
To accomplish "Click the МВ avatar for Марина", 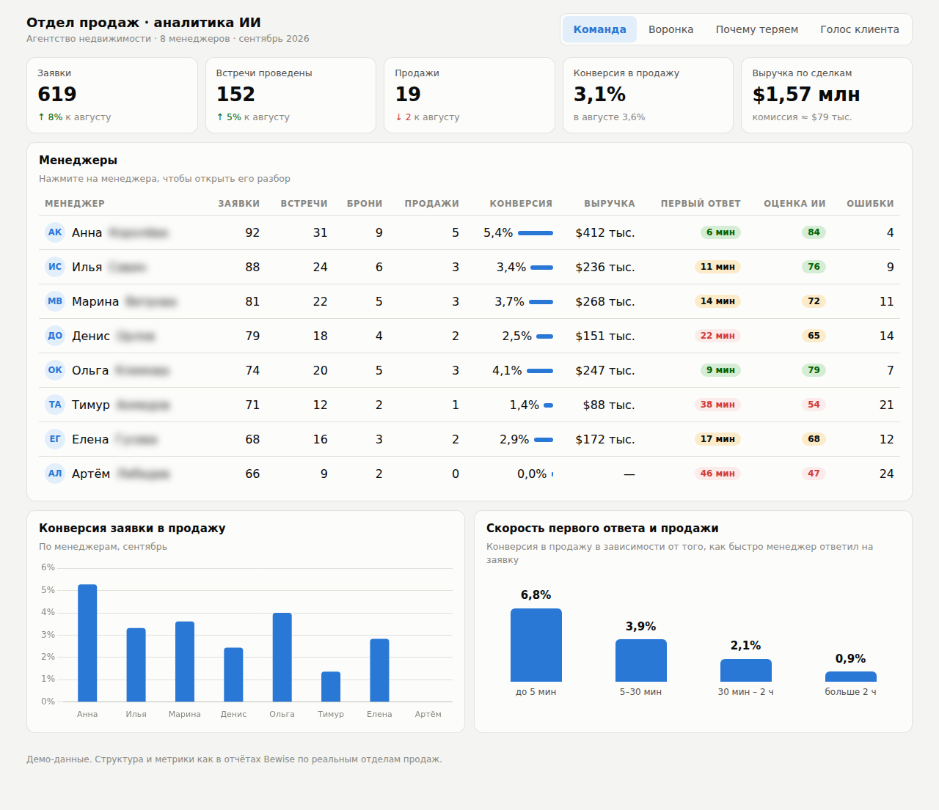I will [x=55, y=301].
